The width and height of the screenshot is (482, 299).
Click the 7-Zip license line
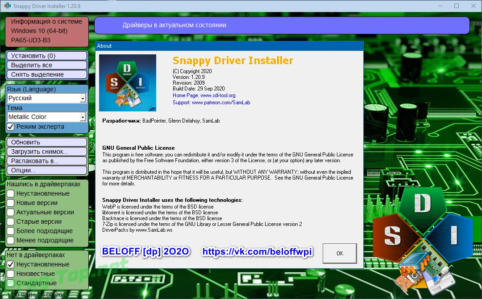coord(202,224)
